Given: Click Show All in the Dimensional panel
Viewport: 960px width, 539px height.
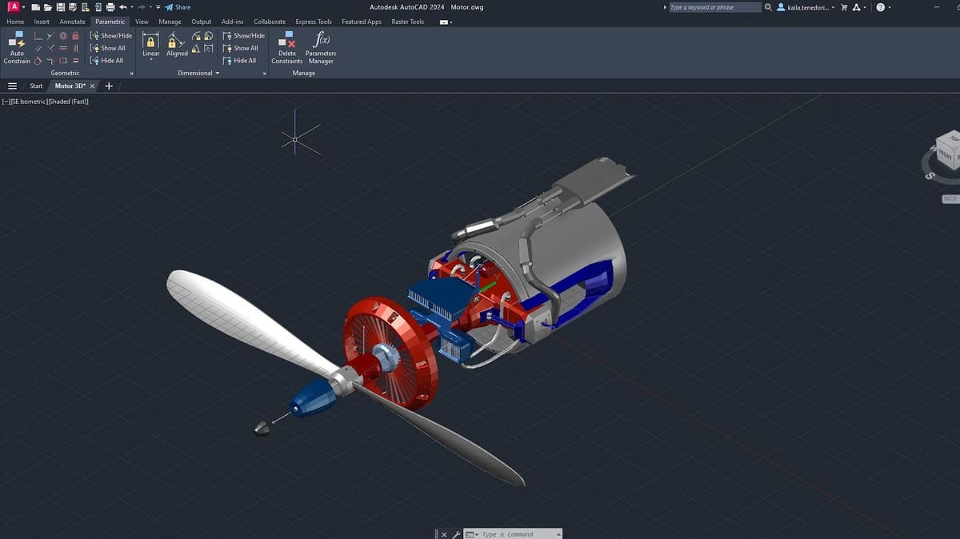Looking at the screenshot, I should click(x=240, y=48).
